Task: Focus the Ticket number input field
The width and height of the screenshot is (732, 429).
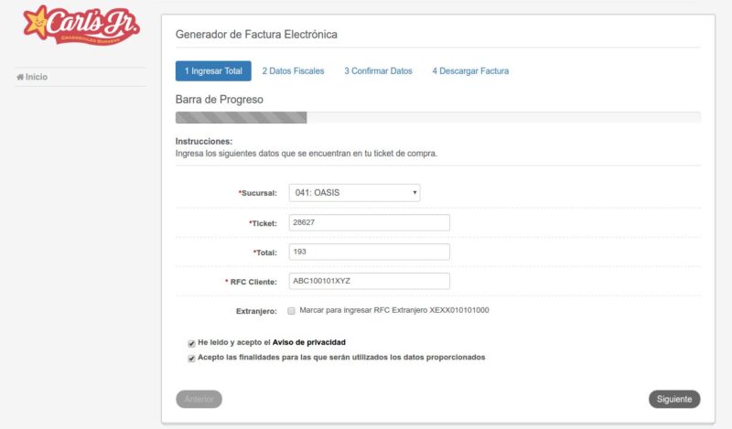Action: pyautogui.click(x=369, y=222)
